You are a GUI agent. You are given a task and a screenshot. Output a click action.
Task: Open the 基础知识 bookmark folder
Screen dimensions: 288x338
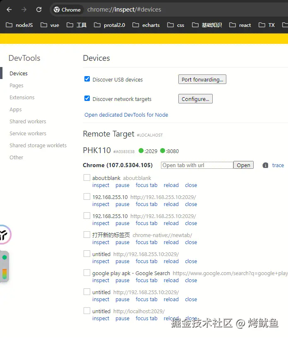tap(207, 25)
